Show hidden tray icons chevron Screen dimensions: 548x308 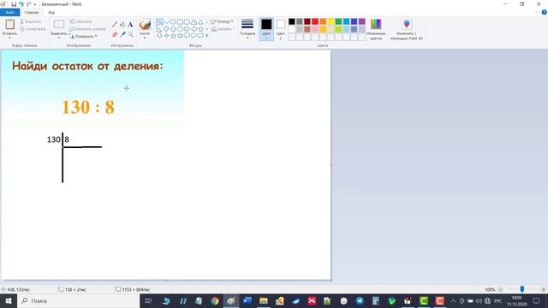pyautogui.click(x=453, y=300)
